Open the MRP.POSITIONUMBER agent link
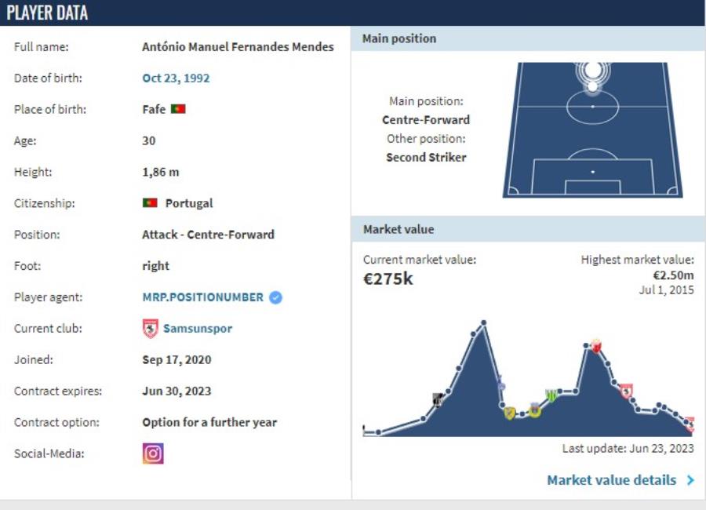This screenshot has height=510, width=706. click(202, 297)
